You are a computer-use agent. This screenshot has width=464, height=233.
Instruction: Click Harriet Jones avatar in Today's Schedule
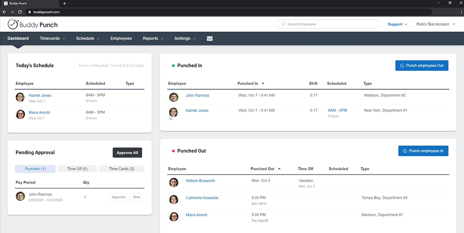[x=20, y=97]
